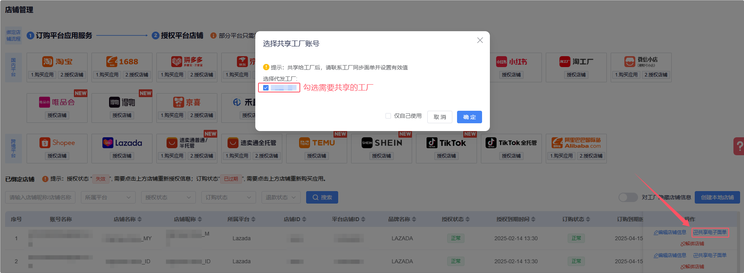744x273 pixels.
Task: Click the 唯品会 platform logo
Action: pos(57,102)
